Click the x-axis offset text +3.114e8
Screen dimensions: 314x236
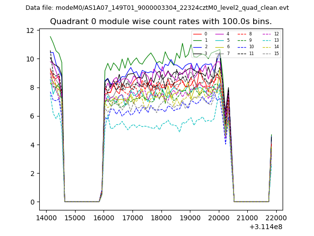click(266, 227)
